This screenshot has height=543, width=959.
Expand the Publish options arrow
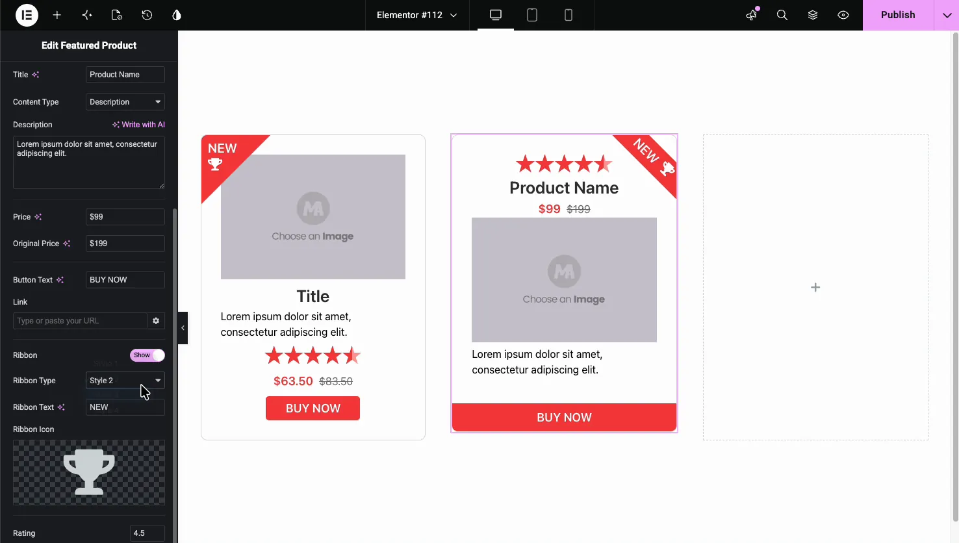click(x=947, y=15)
